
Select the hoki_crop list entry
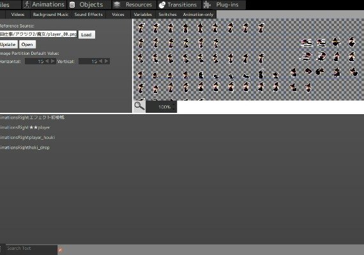[x=25, y=147]
